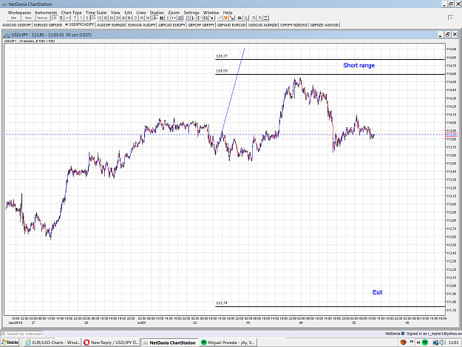Switch to the USDCAD AUDNZD workspace tab
This screenshot has width=462, height=347.
(x=262, y=25)
